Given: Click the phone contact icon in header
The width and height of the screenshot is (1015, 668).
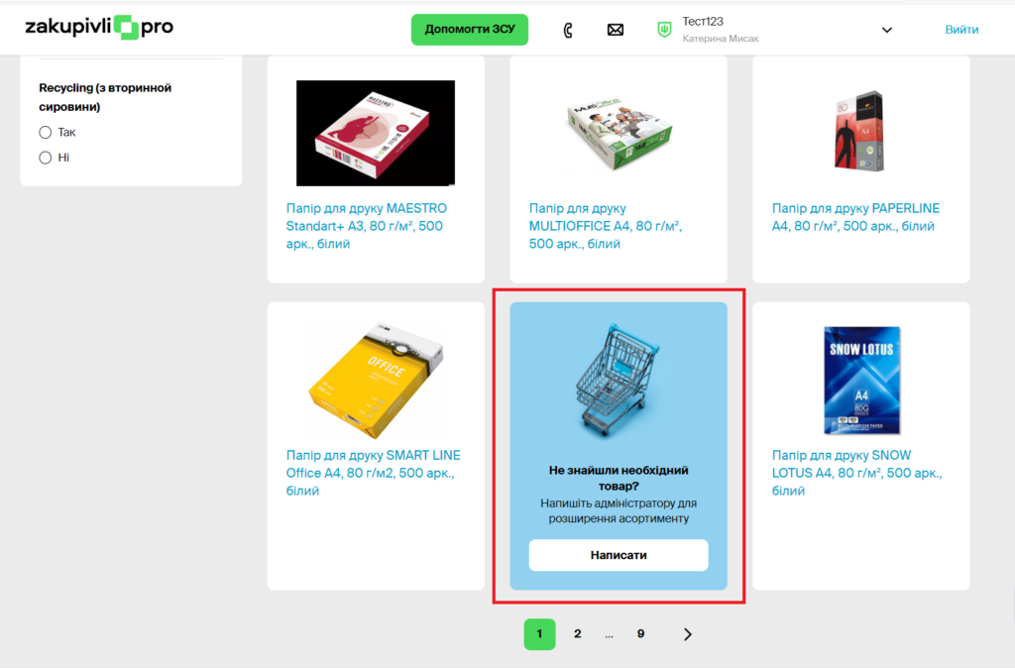Looking at the screenshot, I should tap(568, 30).
